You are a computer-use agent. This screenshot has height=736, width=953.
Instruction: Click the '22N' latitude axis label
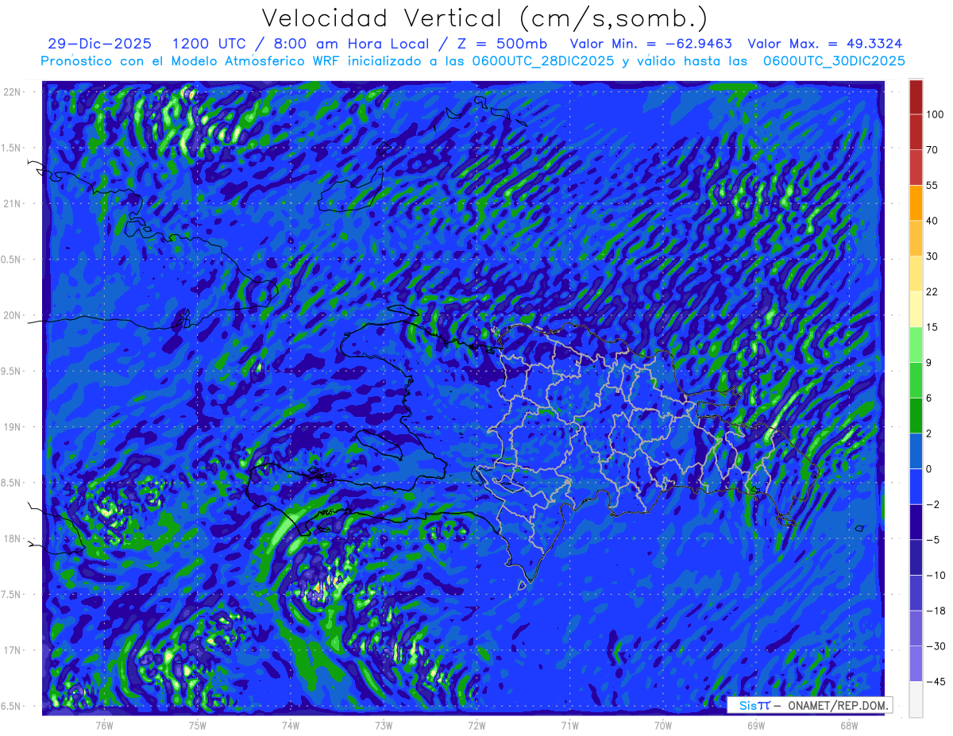point(14,91)
